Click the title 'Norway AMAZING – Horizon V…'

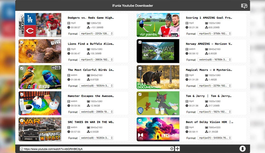(x=209, y=44)
